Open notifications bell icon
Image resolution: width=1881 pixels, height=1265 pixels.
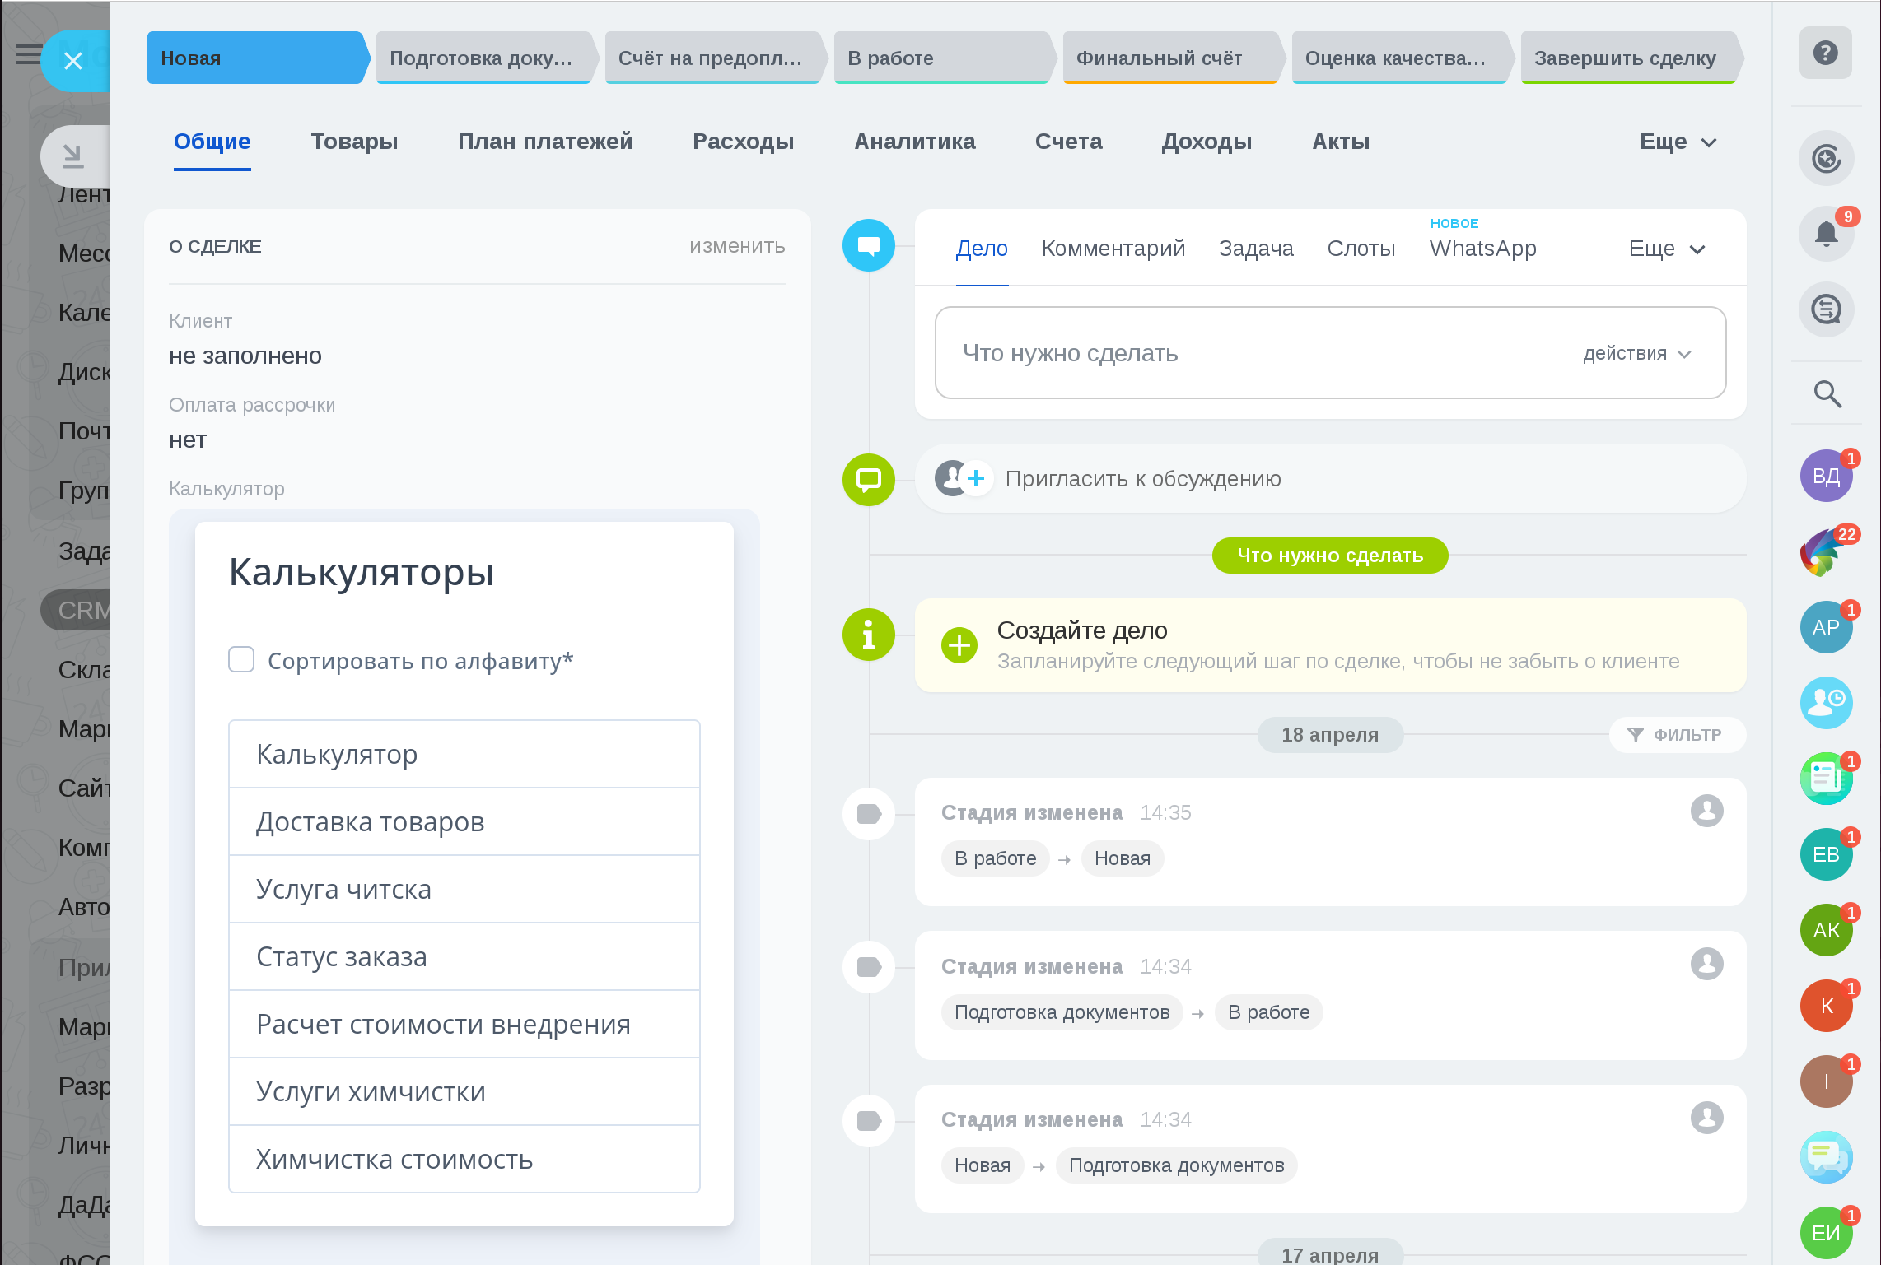[x=1826, y=235]
